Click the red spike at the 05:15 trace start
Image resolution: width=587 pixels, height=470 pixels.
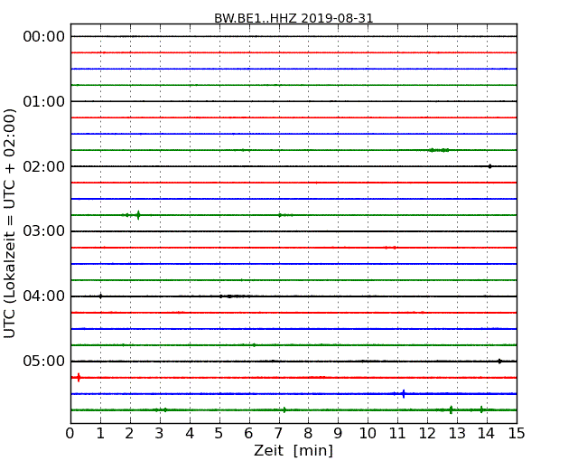coord(79,378)
